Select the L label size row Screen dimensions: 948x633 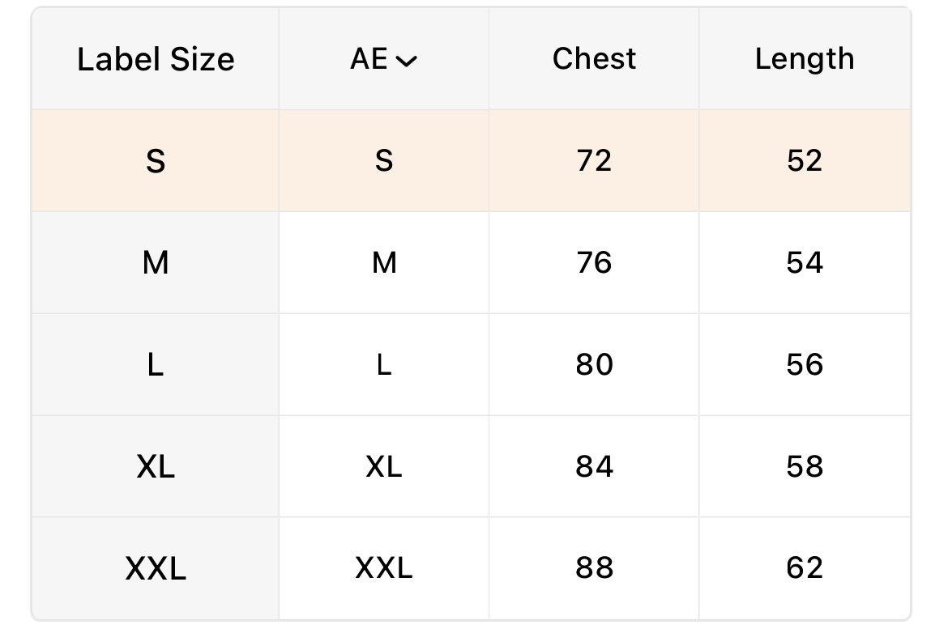[x=156, y=365]
